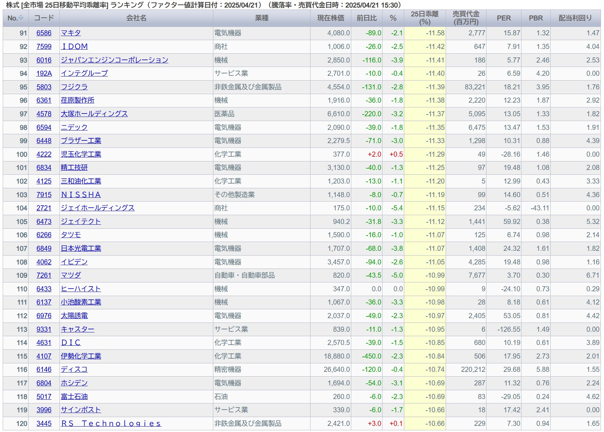Click the PER column header
Screen dimensions: 604x432
click(503, 18)
